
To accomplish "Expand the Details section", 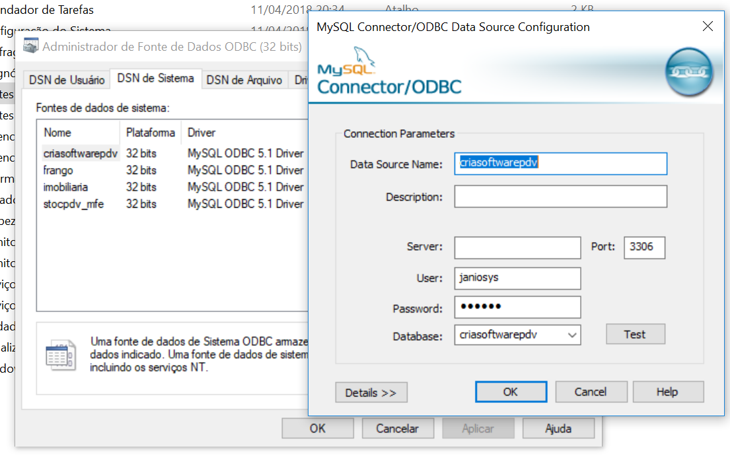I will click(x=371, y=392).
